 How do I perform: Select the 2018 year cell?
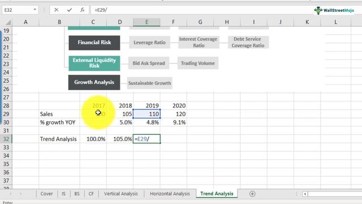pyautogui.click(x=120, y=106)
